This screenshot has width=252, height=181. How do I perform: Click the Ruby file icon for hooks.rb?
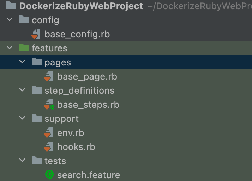pyautogui.click(x=48, y=147)
